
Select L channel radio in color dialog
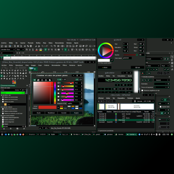pos(58,93)
